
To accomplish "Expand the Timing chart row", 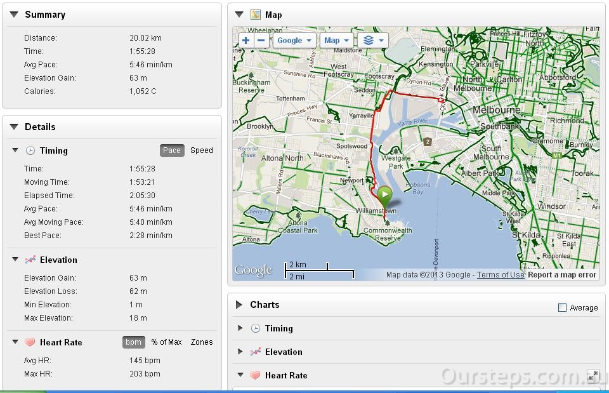I will (240, 328).
